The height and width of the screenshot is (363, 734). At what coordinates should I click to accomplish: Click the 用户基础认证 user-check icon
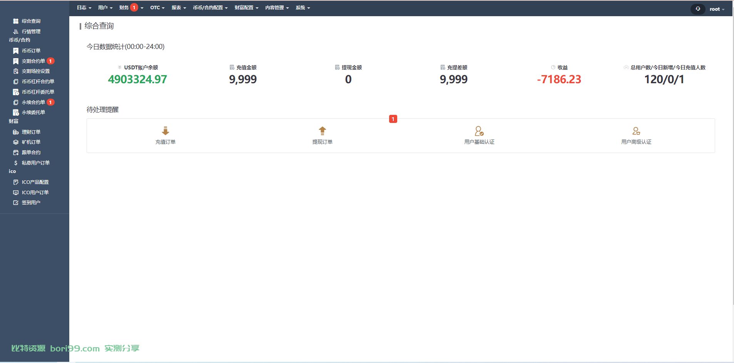point(479,131)
